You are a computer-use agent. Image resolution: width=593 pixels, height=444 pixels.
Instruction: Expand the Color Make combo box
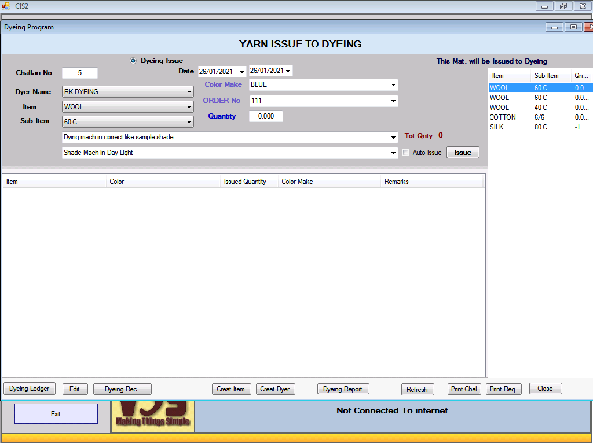pyautogui.click(x=394, y=85)
